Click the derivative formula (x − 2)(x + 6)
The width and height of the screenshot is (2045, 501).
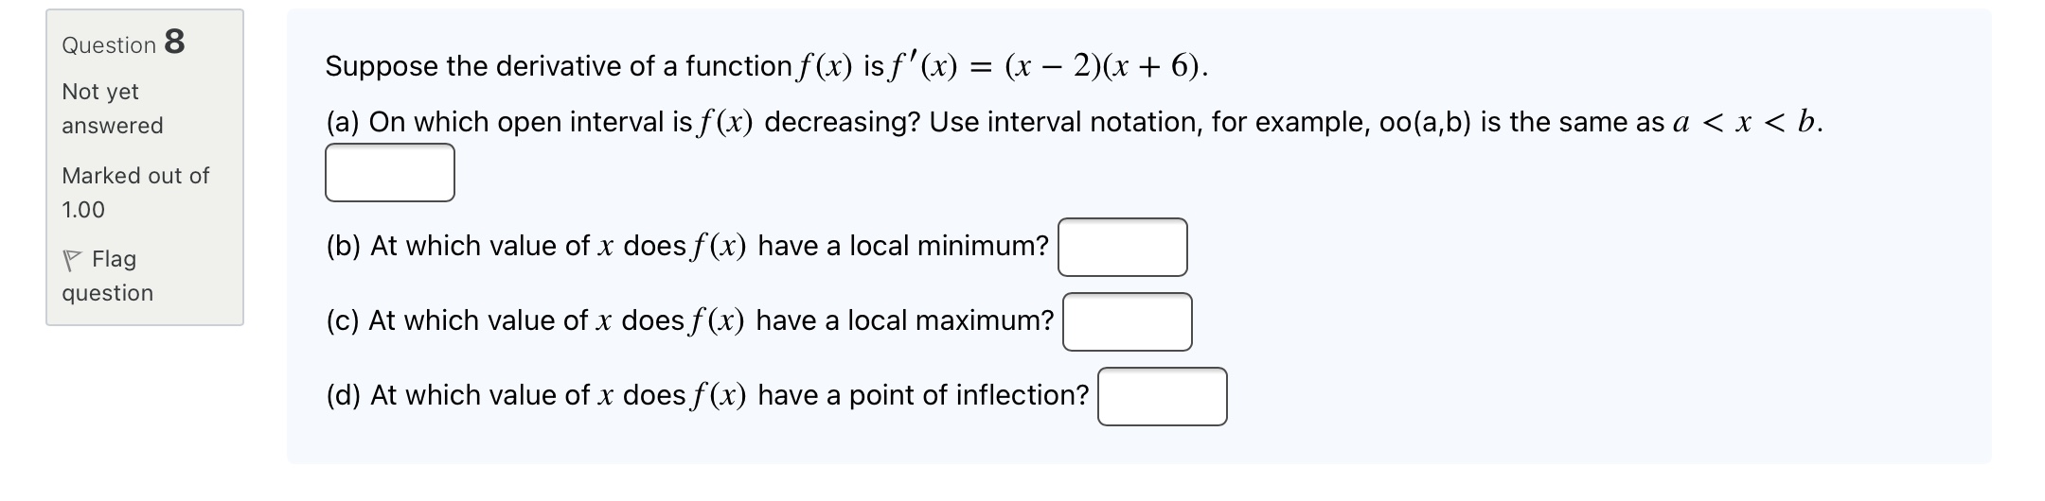[x=1105, y=66]
